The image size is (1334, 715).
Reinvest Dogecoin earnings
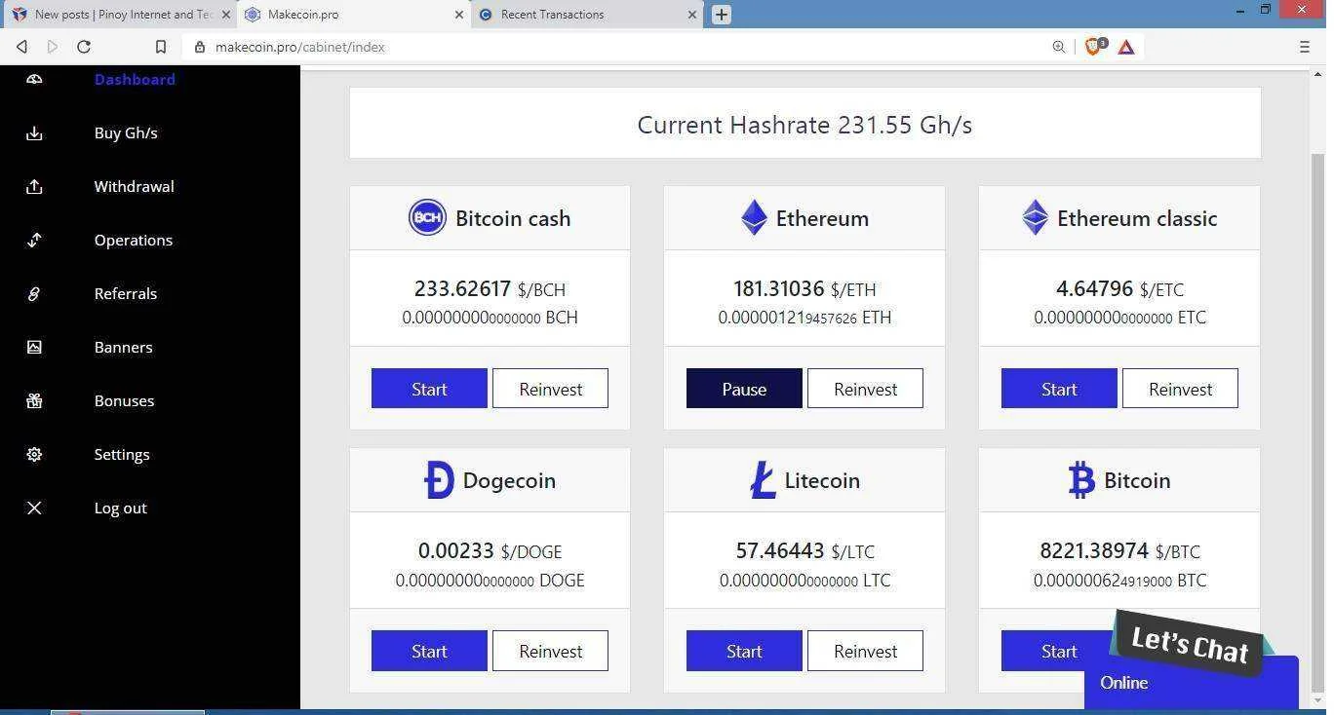pyautogui.click(x=550, y=651)
